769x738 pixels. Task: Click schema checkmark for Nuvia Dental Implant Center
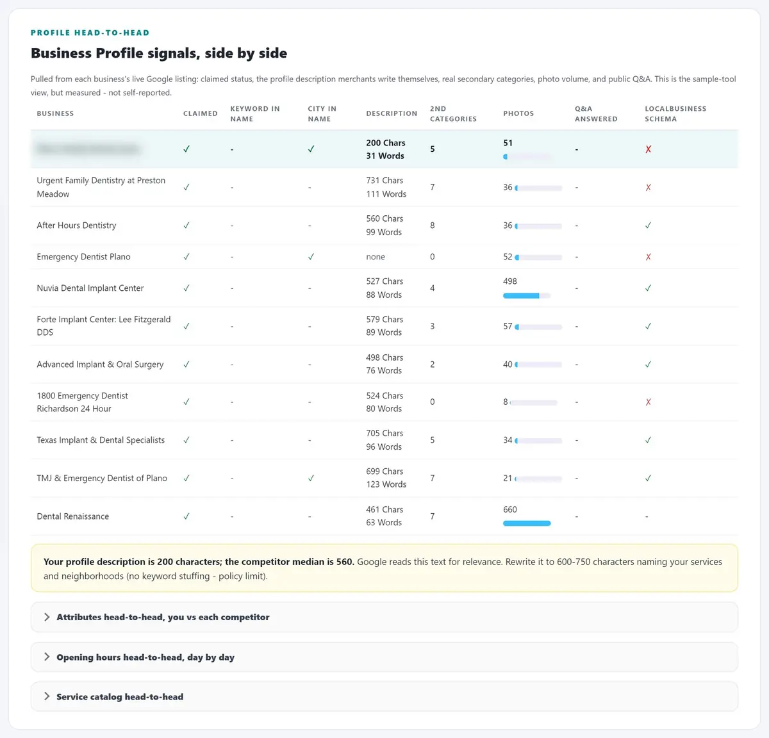tap(649, 288)
